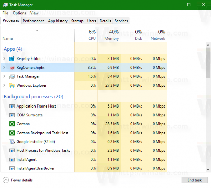211x188 pixels.
Task: Click the 0.2 MB Google Installer memory value
Action: [113, 142]
